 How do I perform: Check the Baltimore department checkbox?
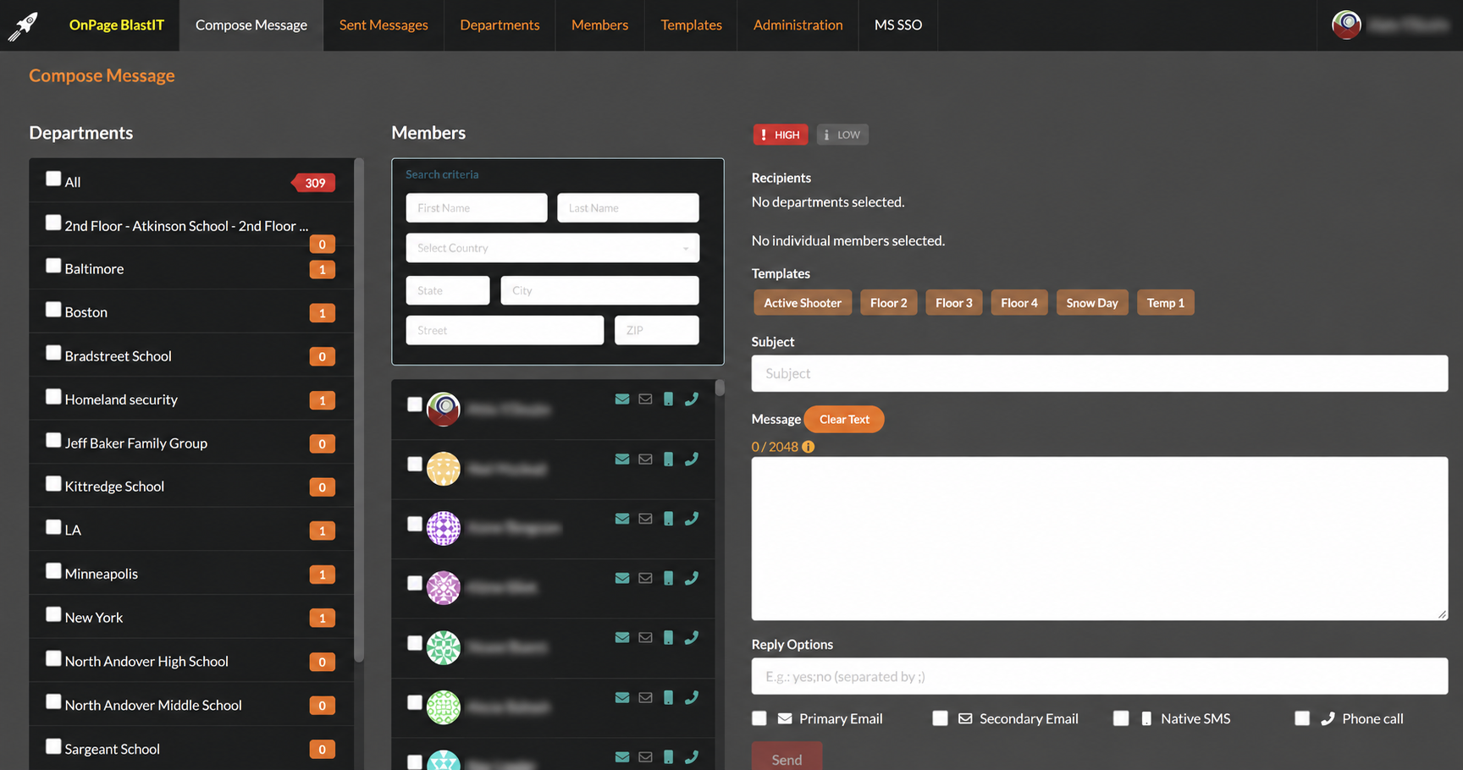[x=53, y=266]
